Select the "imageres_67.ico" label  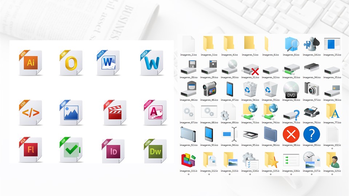(x=189, y=122)
